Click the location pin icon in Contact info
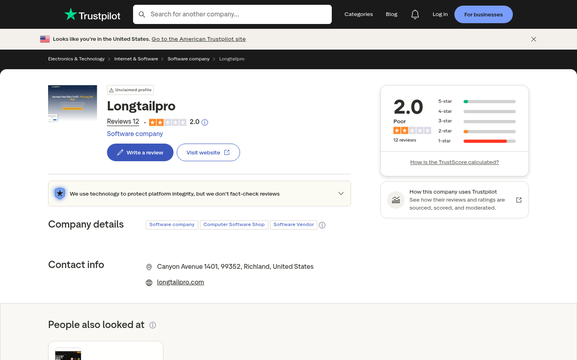Screen dimensions: 577x360 (149, 266)
